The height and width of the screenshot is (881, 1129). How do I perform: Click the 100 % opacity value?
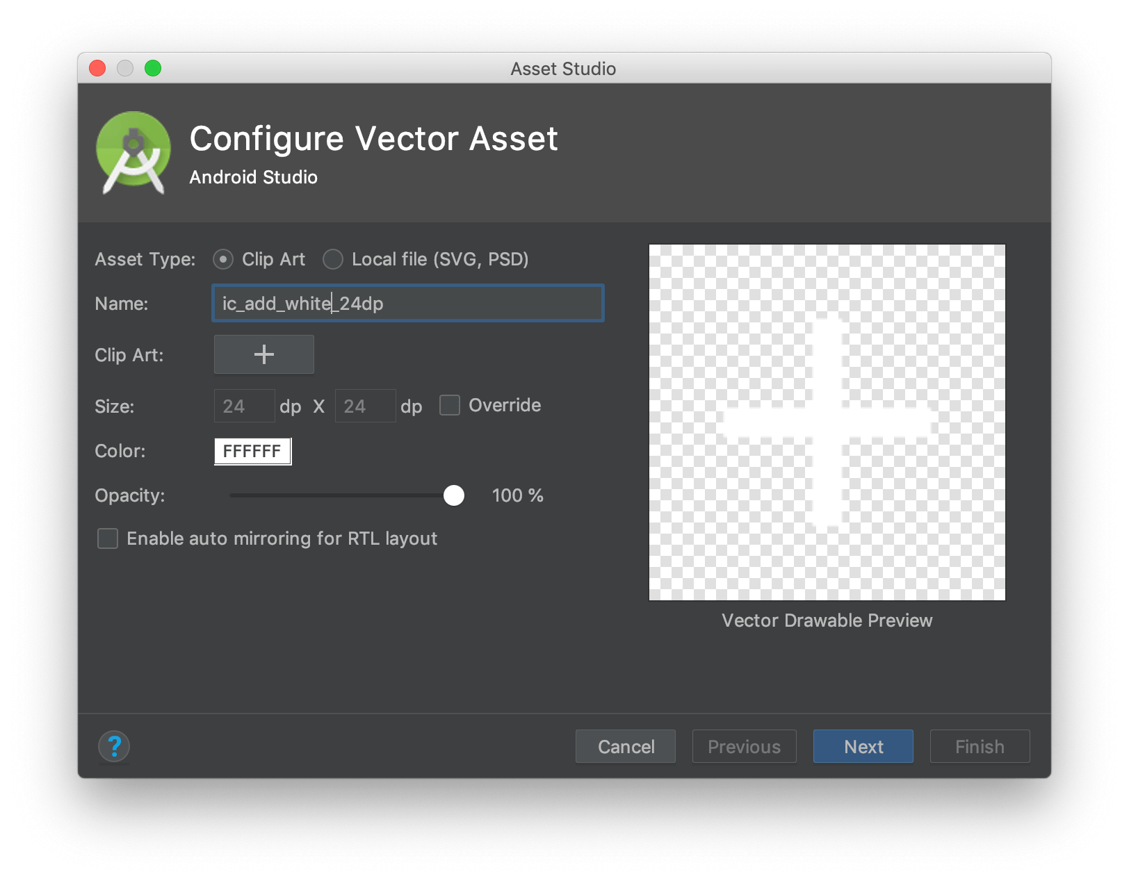click(518, 495)
